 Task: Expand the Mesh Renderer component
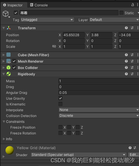point(4,61)
